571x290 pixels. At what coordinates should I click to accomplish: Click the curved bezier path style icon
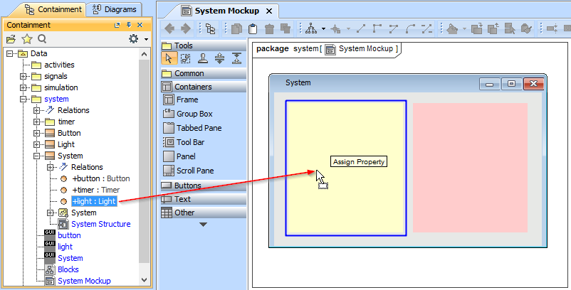pyautogui.click(x=410, y=28)
